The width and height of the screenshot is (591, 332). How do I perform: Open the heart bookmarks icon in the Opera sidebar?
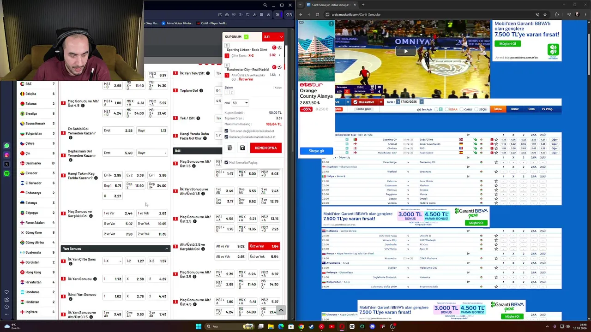tap(6, 292)
